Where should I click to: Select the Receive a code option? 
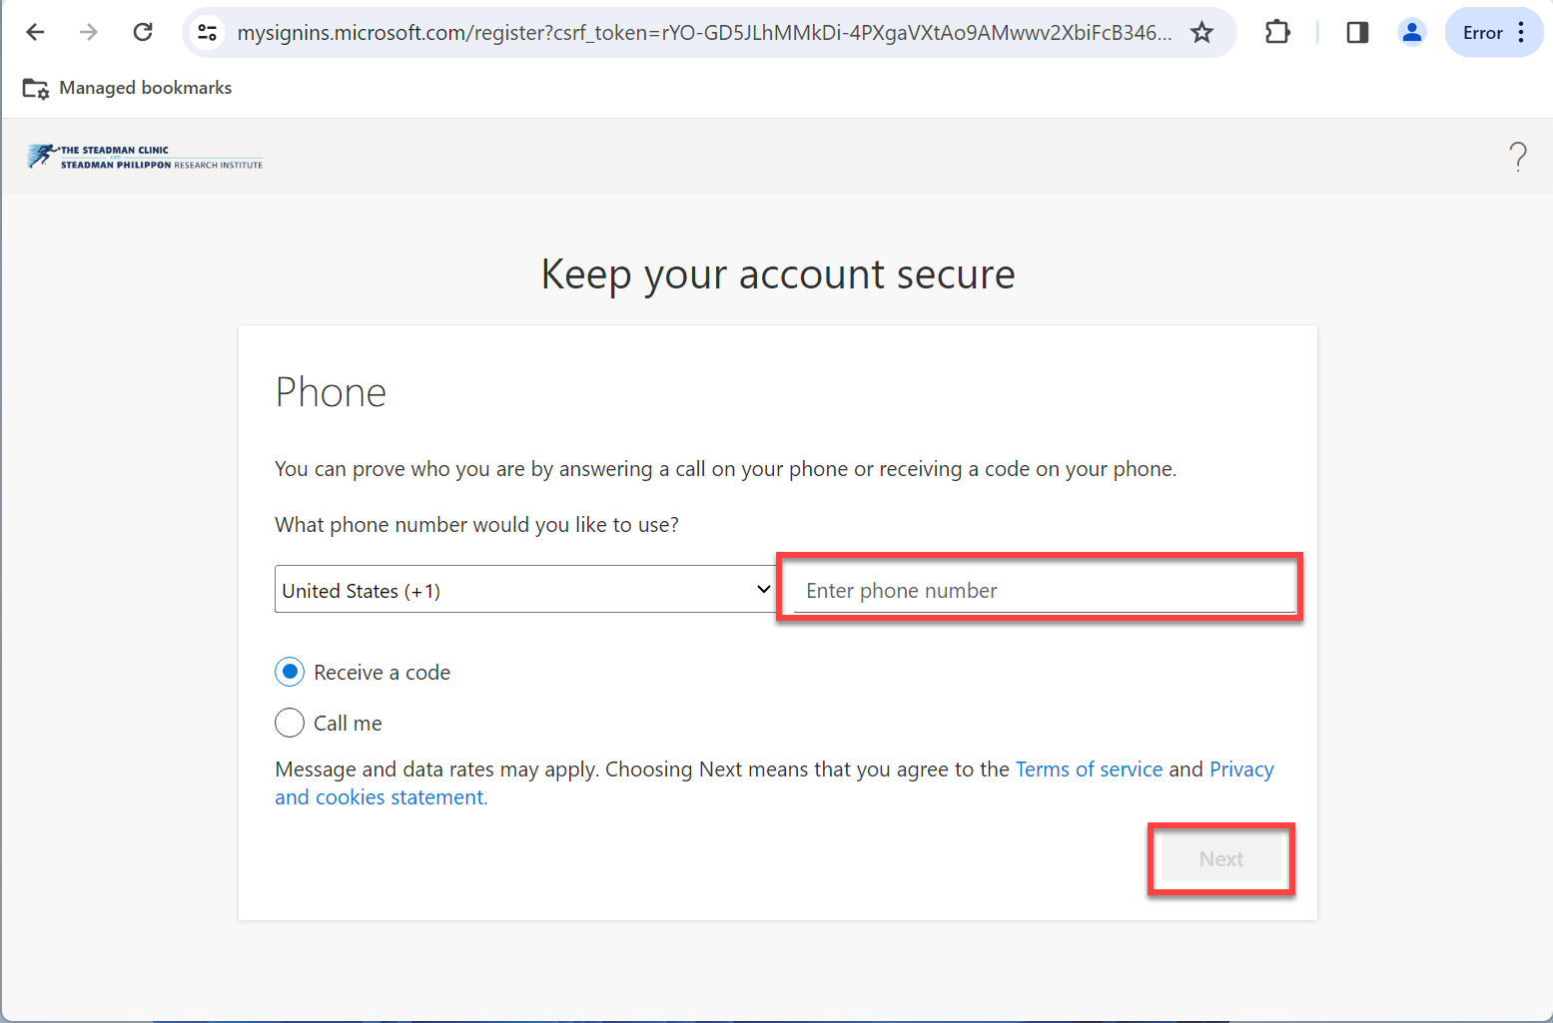click(290, 672)
